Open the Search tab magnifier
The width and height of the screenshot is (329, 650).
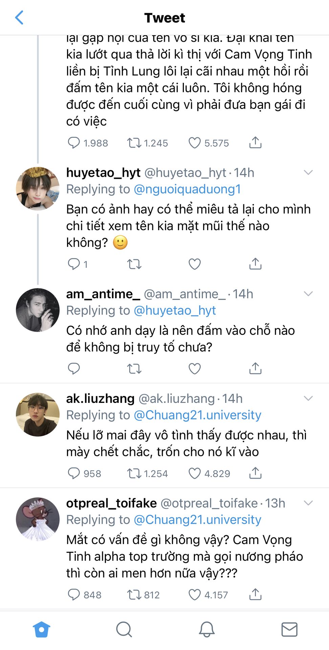coord(124,630)
